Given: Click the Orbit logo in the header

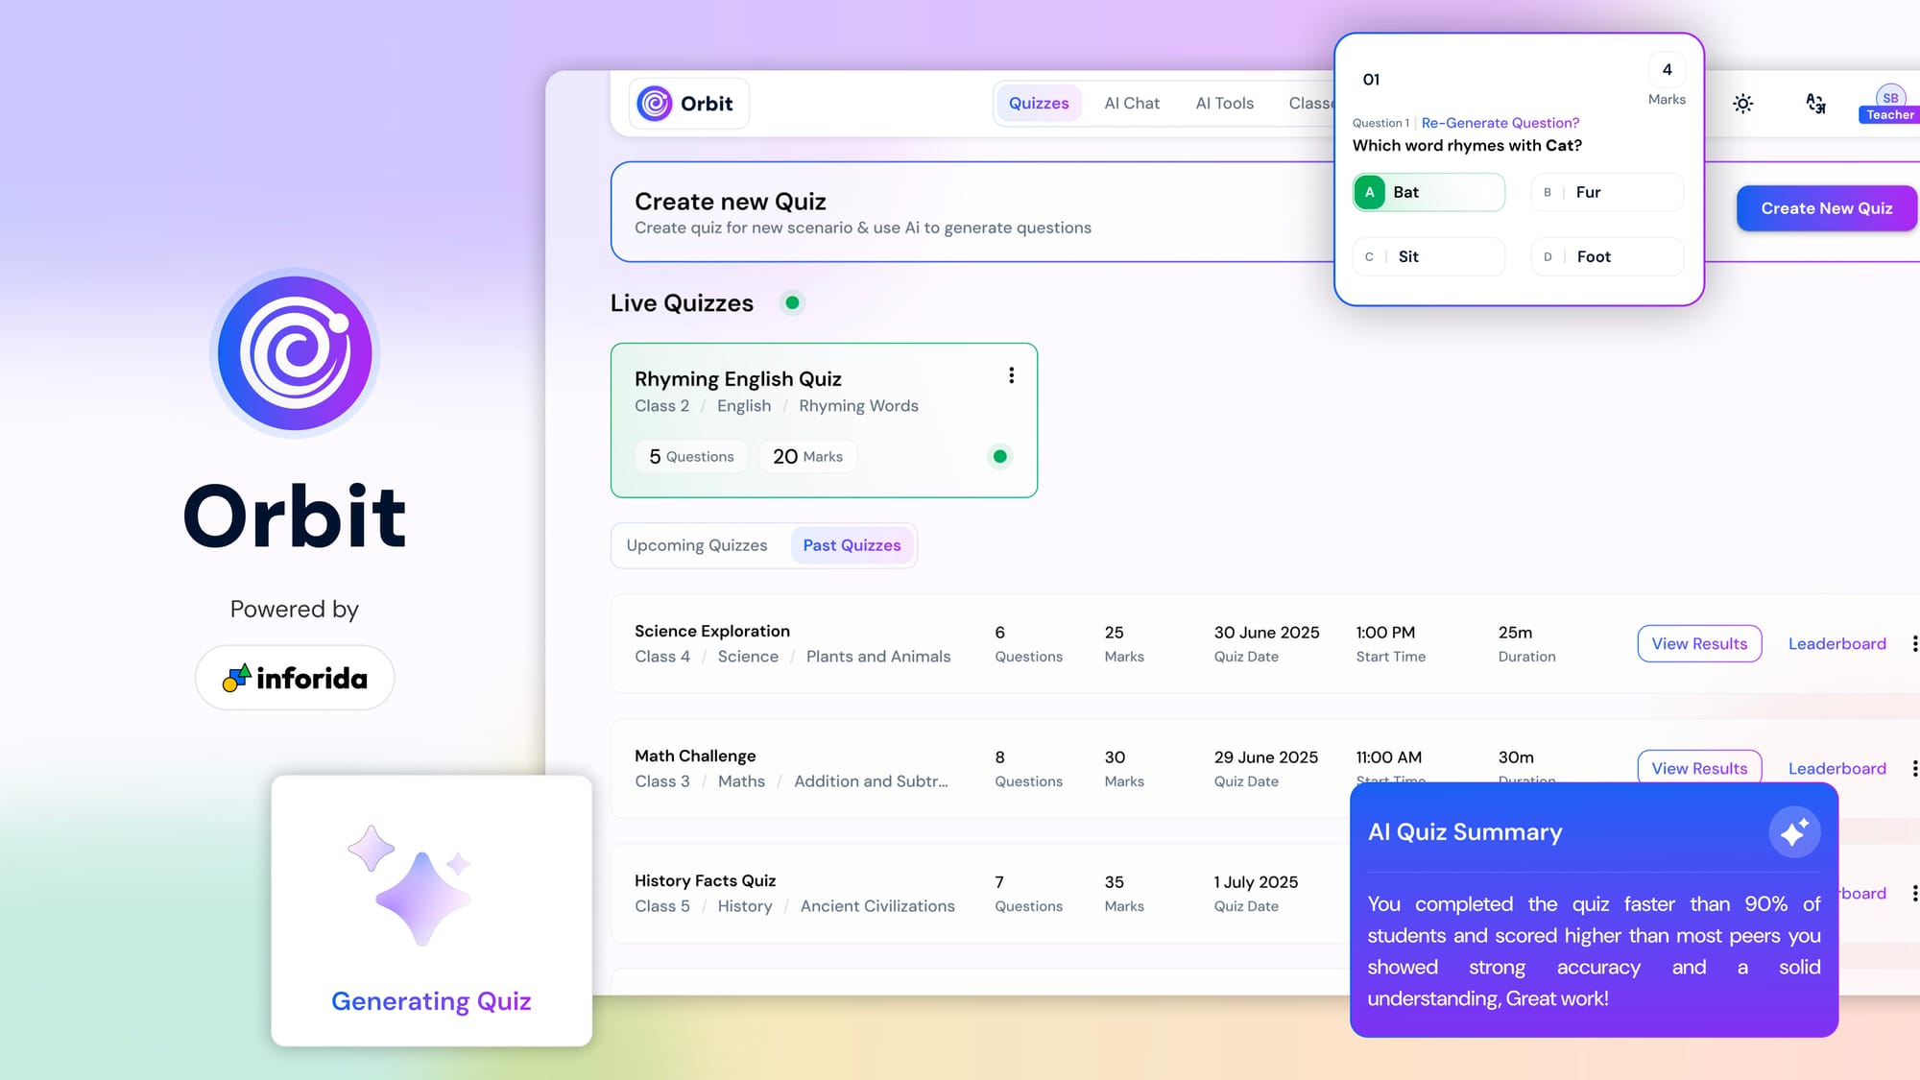Looking at the screenshot, I should (x=687, y=103).
